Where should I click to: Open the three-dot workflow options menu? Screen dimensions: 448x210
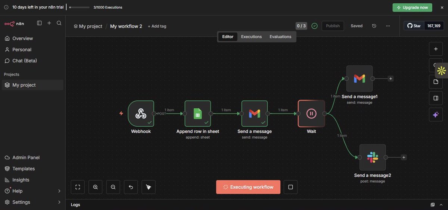(388, 26)
